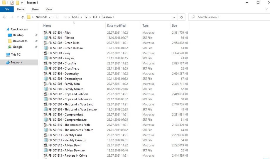Expand address bar history dropdown

pyautogui.click(x=174, y=17)
